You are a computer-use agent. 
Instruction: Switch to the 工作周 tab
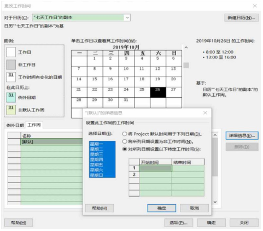(x=34, y=125)
